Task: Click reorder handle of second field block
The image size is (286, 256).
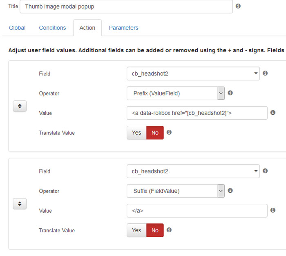Action: pos(20,204)
